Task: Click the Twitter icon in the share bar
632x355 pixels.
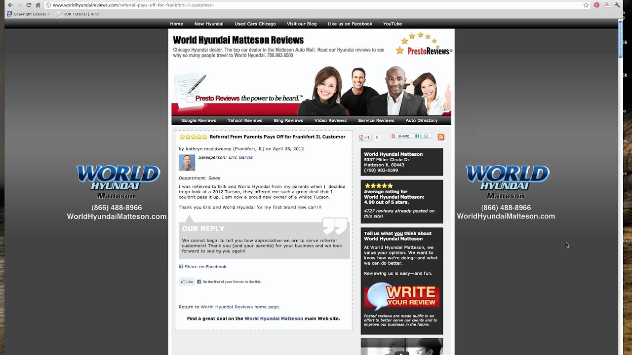Action: pyautogui.click(x=422, y=136)
